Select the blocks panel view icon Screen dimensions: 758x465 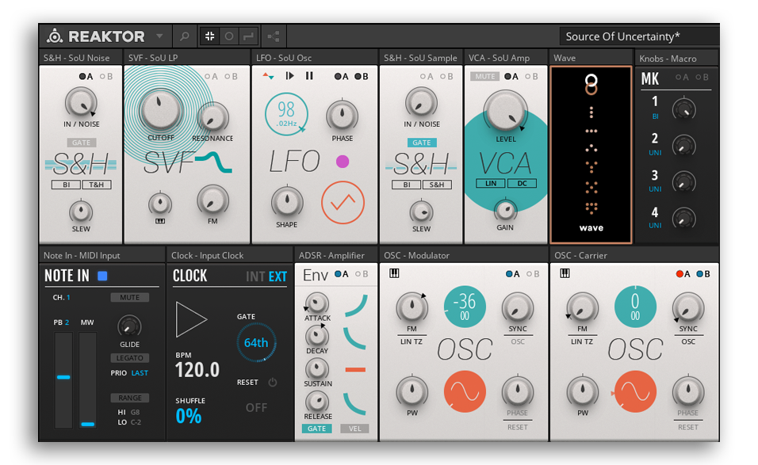210,36
